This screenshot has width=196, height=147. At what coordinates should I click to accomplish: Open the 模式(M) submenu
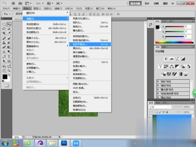pos(46,13)
